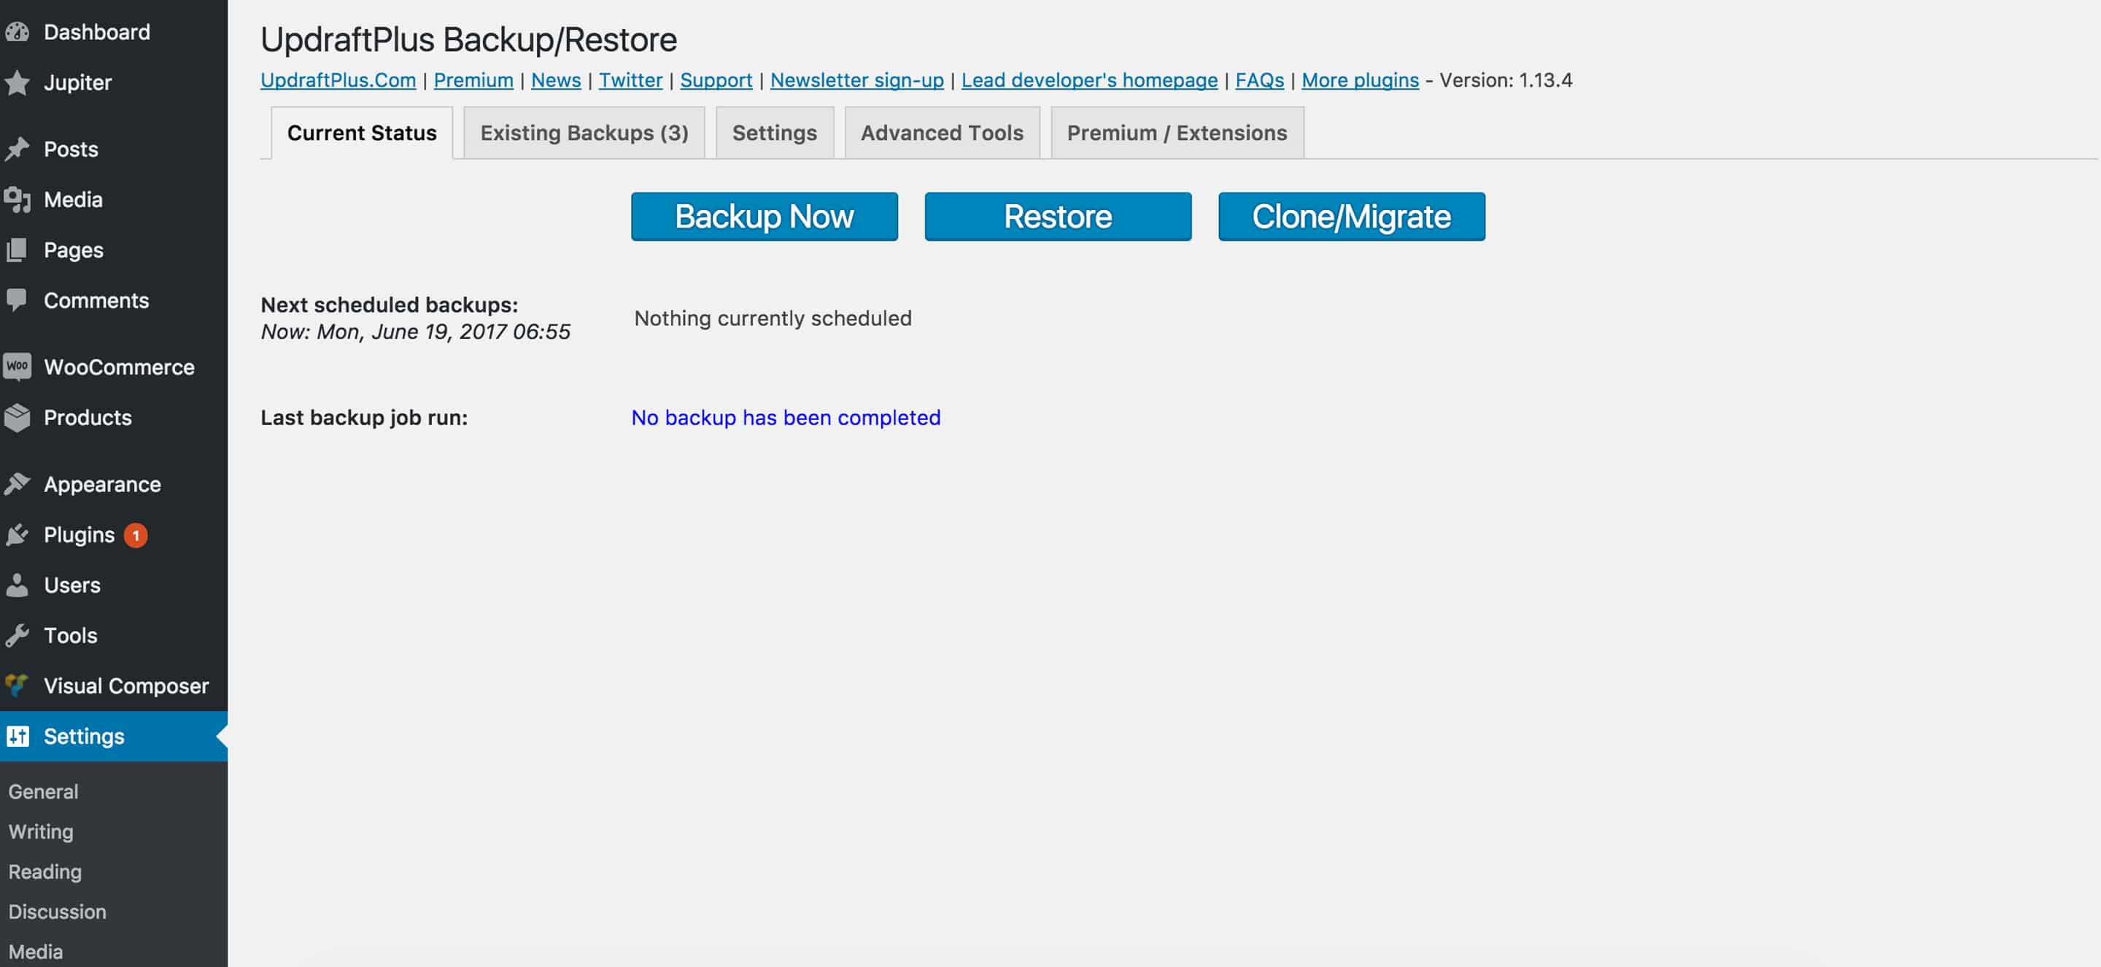Click the 'Nothing currently scheduled' text

point(773,318)
